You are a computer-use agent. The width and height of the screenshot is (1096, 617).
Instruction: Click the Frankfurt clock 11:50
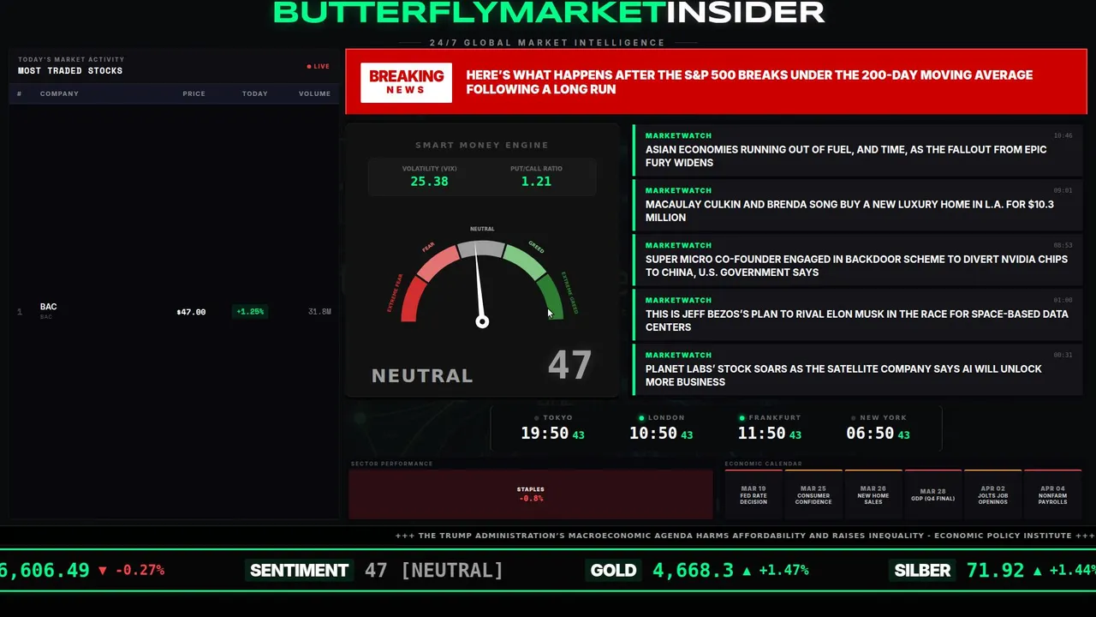point(761,434)
